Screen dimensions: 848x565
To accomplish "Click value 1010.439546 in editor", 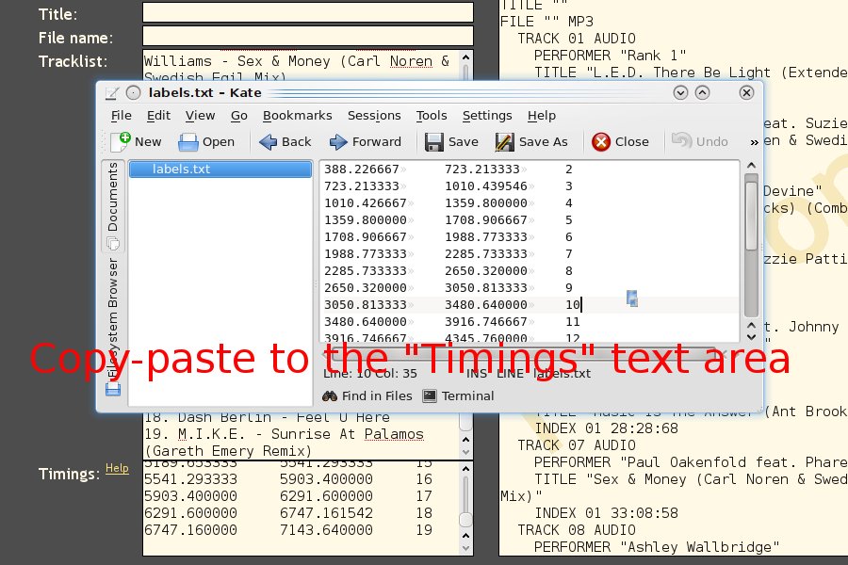I will tap(485, 186).
